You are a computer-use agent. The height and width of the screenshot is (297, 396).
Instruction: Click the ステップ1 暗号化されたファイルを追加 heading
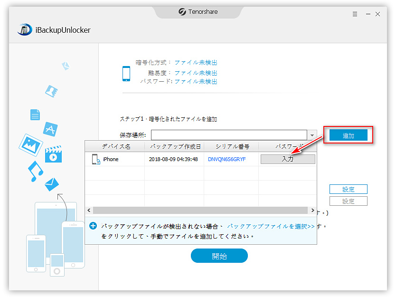click(168, 119)
